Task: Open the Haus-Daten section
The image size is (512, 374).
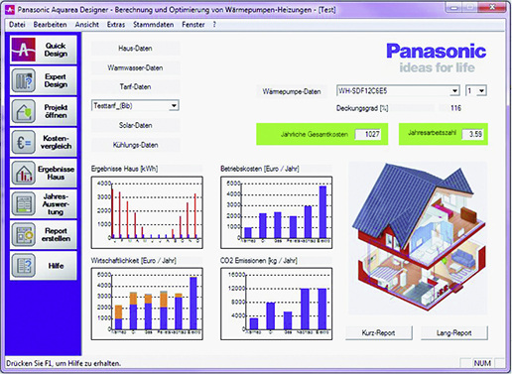Action: pyautogui.click(x=135, y=49)
